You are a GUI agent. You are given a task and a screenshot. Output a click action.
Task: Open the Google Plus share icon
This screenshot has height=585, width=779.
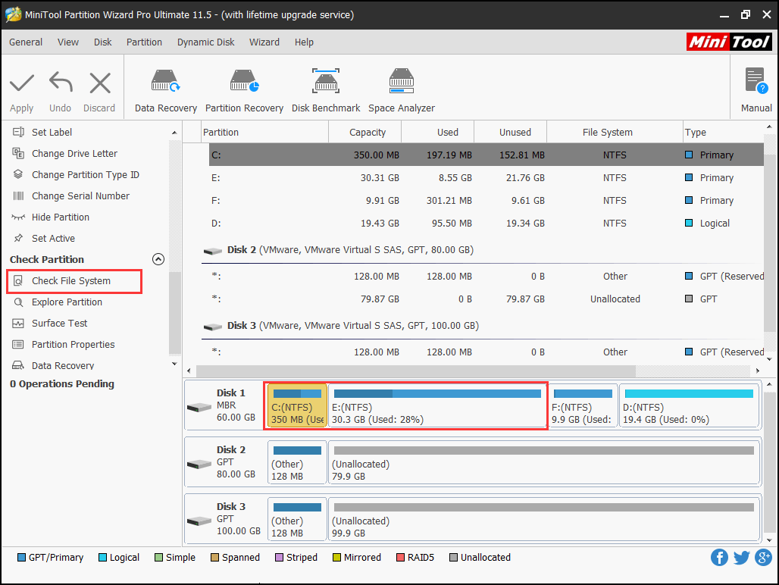(x=763, y=557)
